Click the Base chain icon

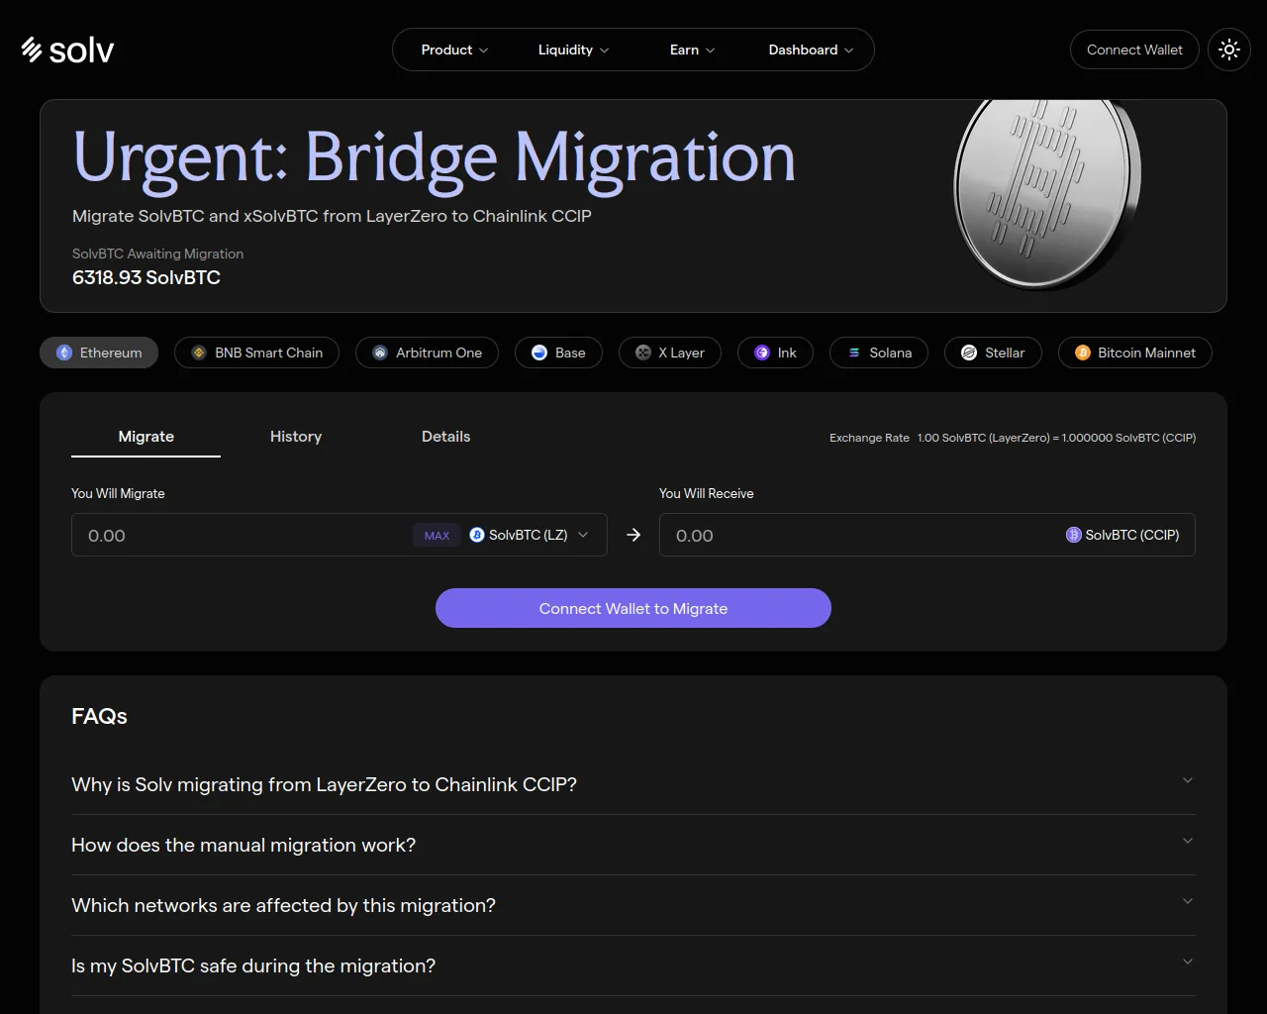(x=539, y=353)
